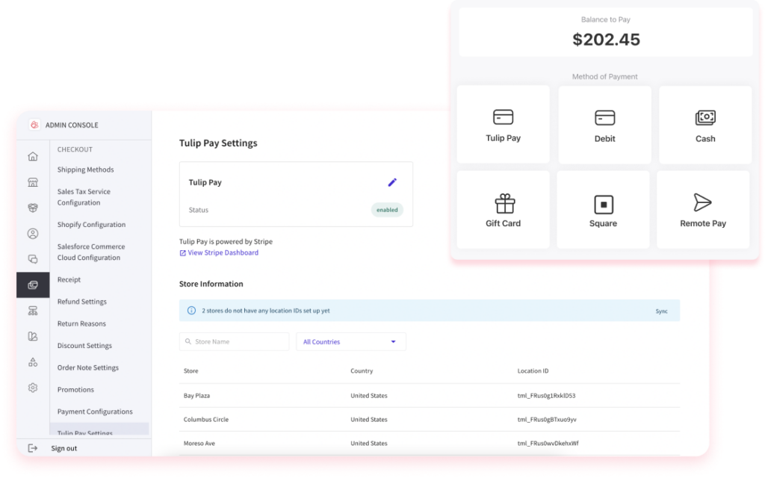Select the Bay Plaza store row

point(430,396)
